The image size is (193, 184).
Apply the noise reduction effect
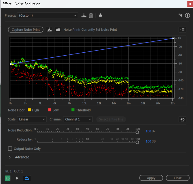(151, 178)
